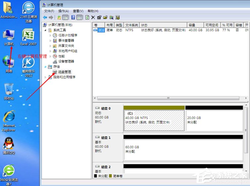Sort by the 类型 column header
The width and height of the screenshot is (250, 186).
coord(119,25)
